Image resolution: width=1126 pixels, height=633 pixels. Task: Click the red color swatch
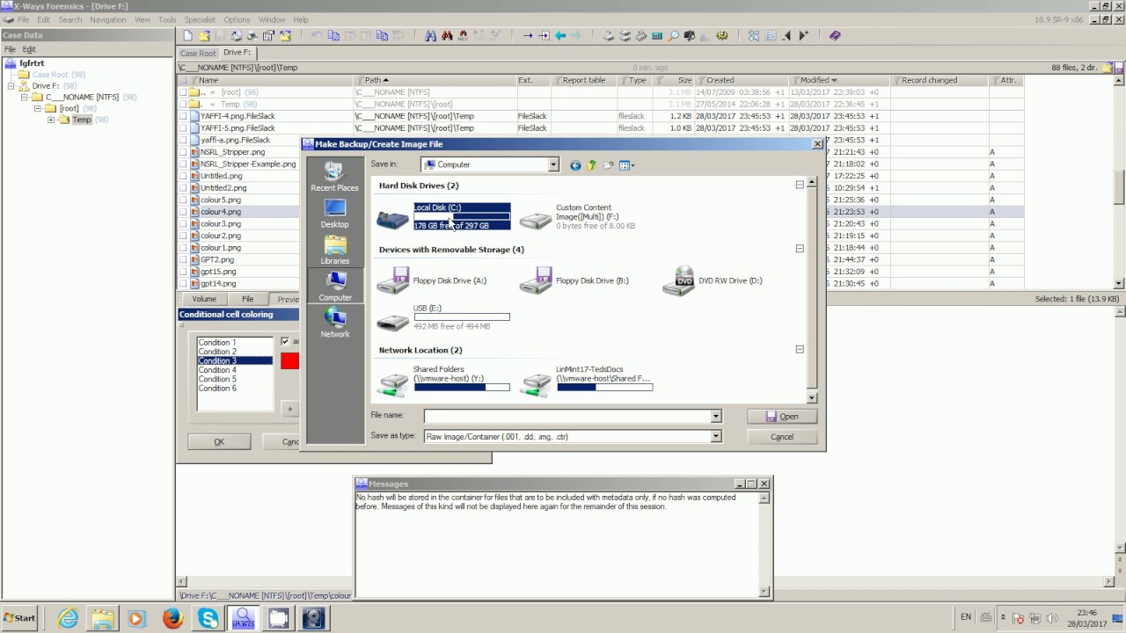click(x=290, y=360)
